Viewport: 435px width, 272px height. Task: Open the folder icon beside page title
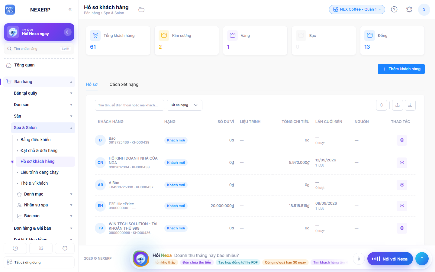pos(141,10)
